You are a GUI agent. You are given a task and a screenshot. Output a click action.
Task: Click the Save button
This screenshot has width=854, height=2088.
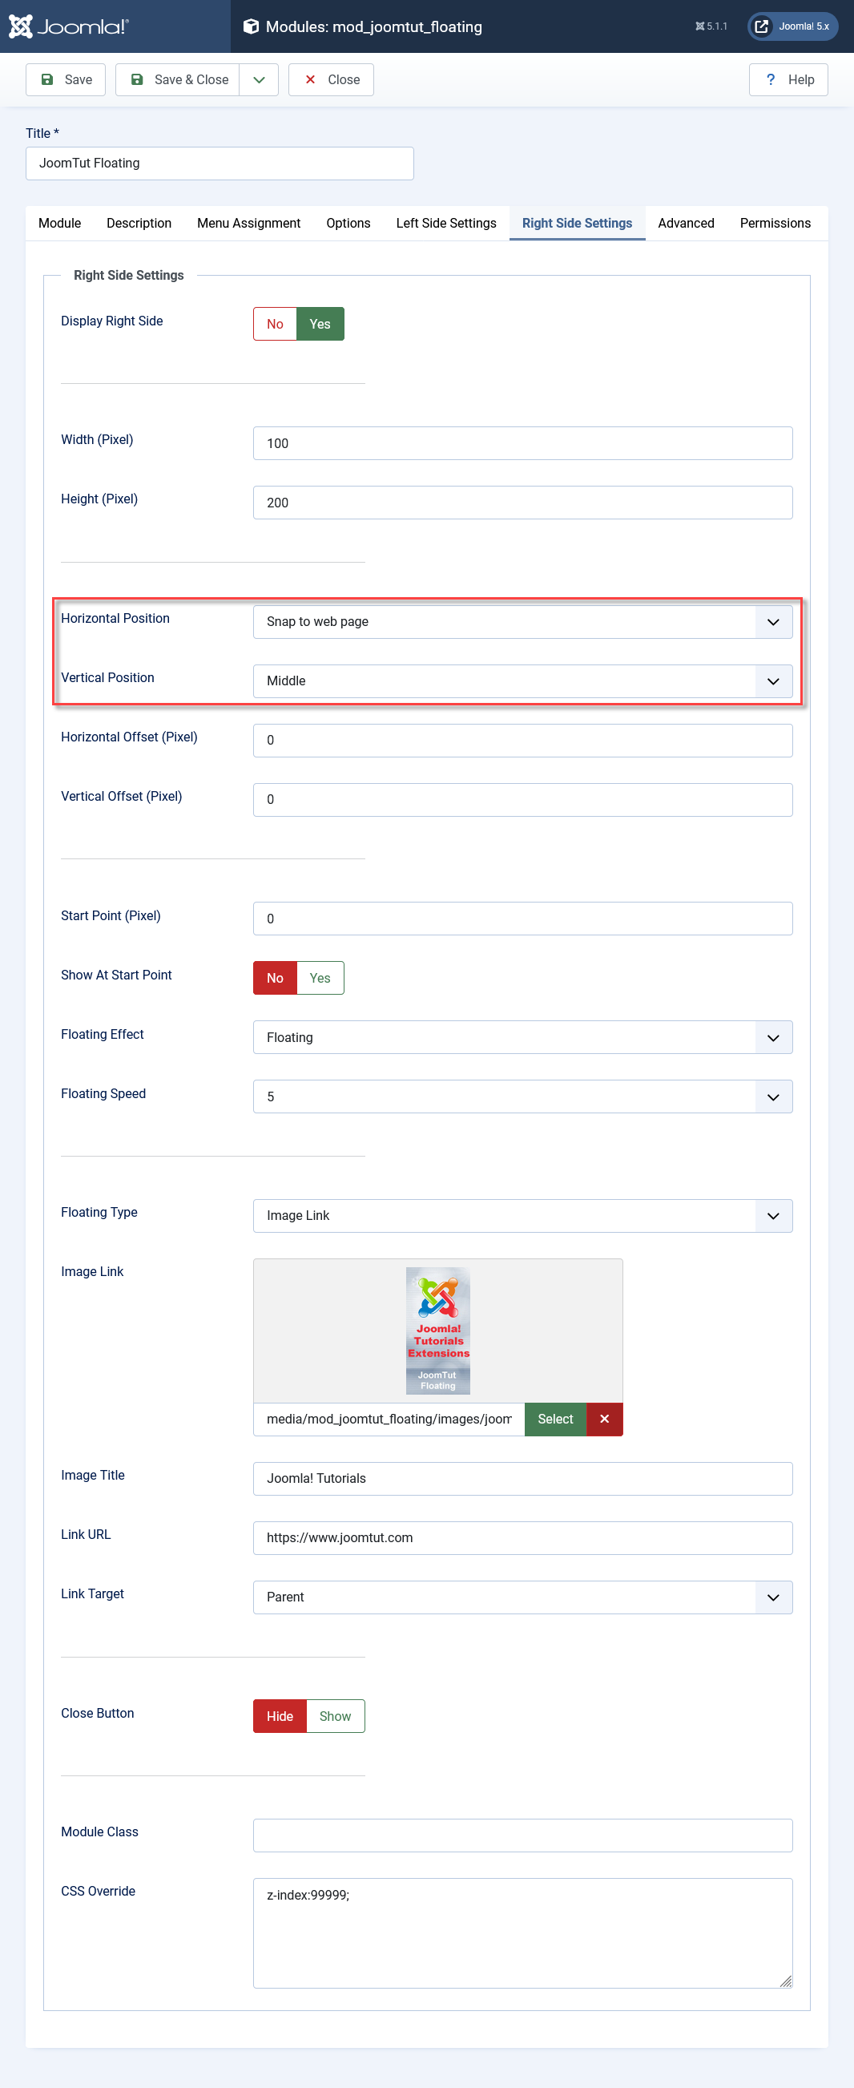click(66, 79)
